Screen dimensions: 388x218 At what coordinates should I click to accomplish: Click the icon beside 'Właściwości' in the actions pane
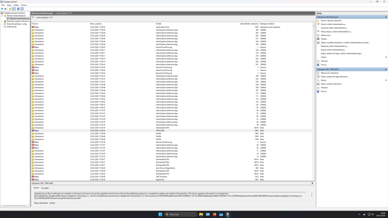(x=318, y=35)
